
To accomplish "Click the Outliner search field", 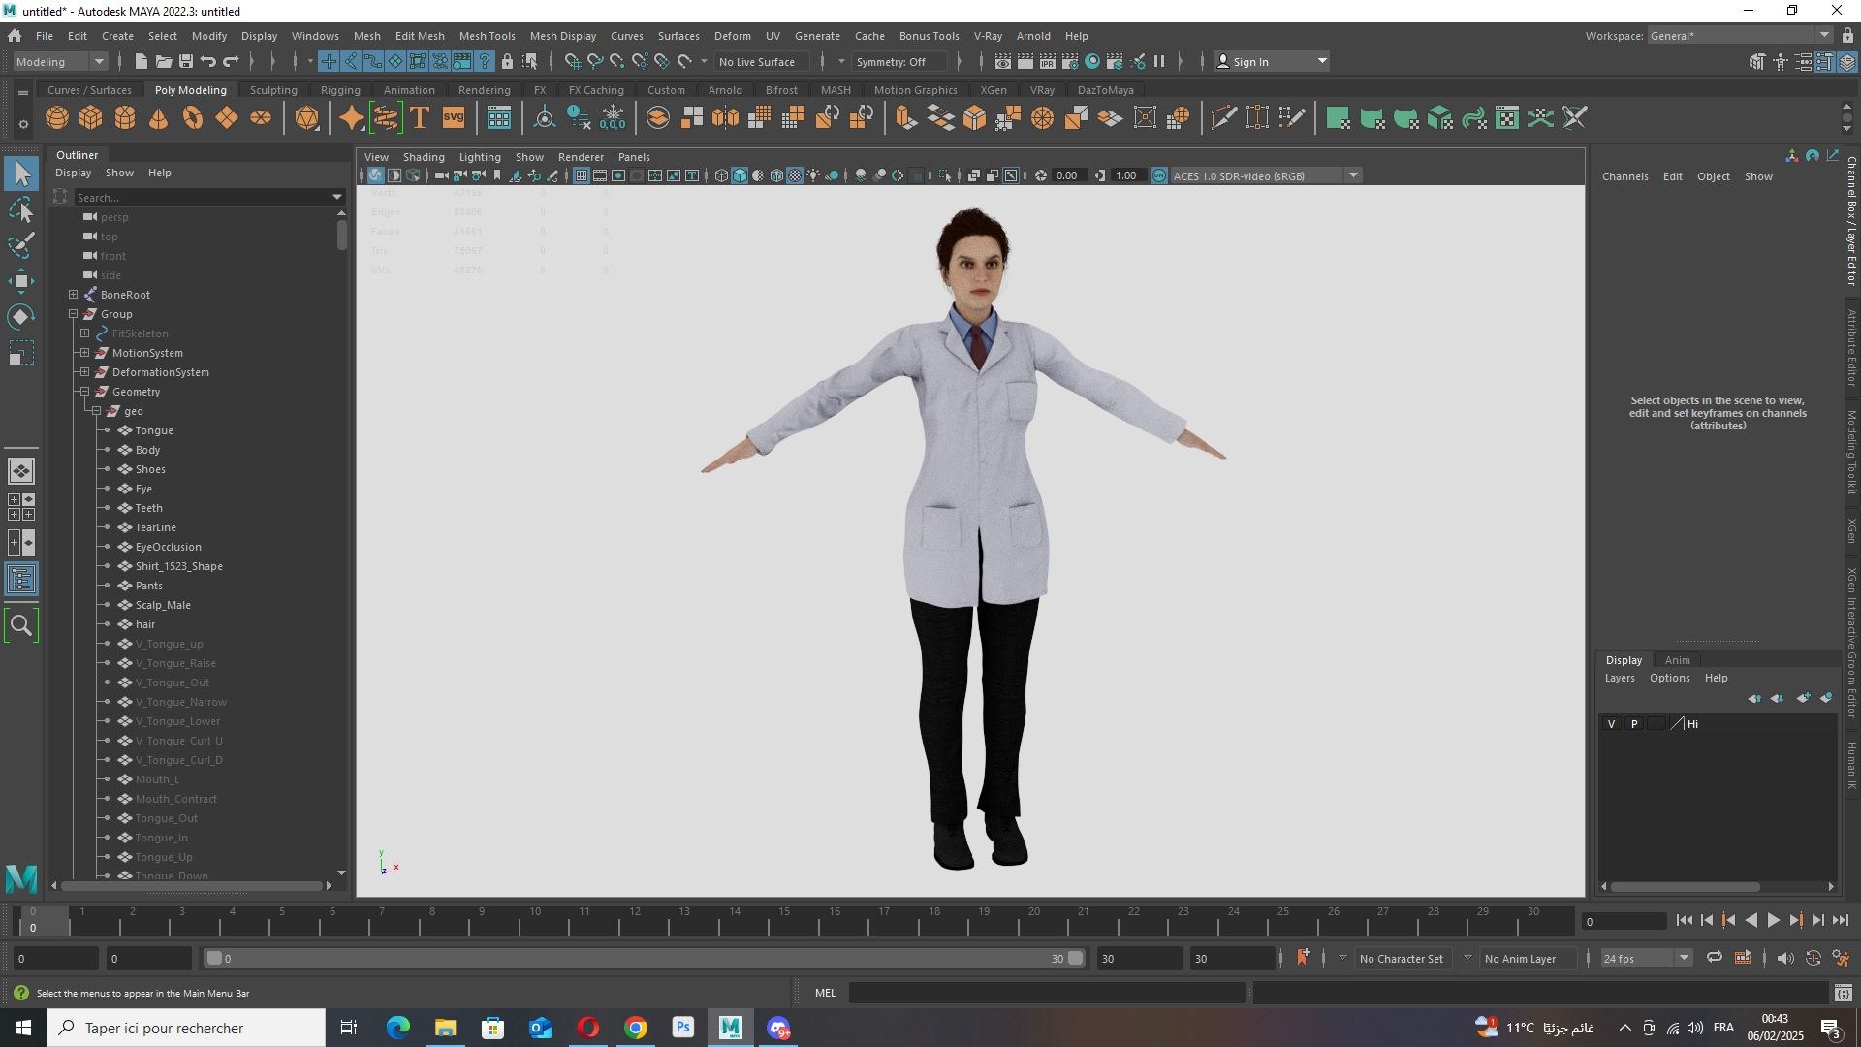I will (209, 197).
